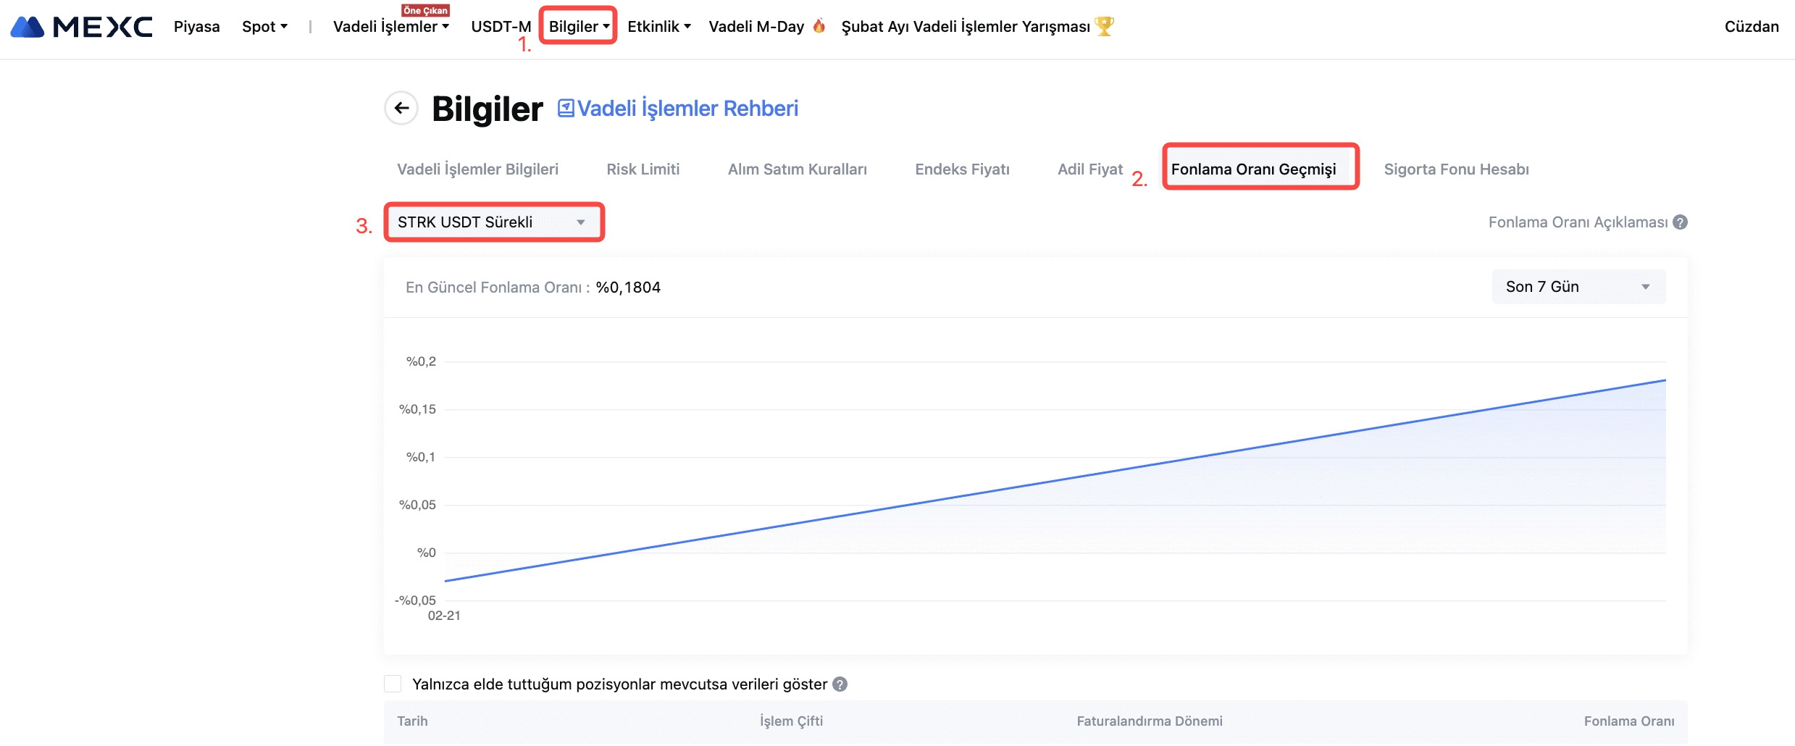This screenshot has width=1795, height=746.
Task: Click the trophy icon in top navigation
Action: [1104, 26]
